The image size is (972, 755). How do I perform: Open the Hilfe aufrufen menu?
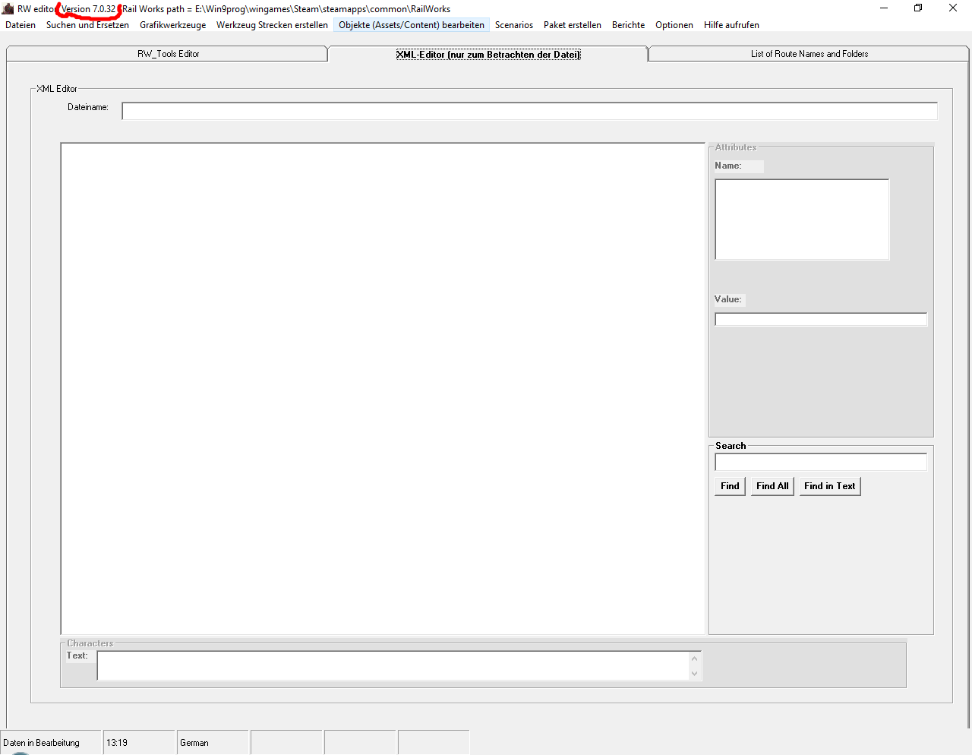(x=731, y=25)
